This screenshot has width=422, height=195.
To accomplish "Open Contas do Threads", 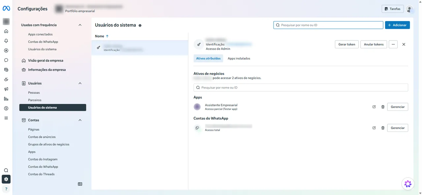I will pyautogui.click(x=41, y=174).
